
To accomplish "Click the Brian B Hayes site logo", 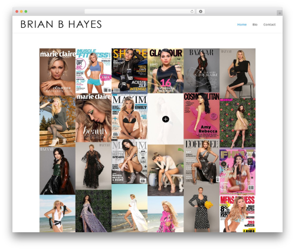I will [x=61, y=24].
